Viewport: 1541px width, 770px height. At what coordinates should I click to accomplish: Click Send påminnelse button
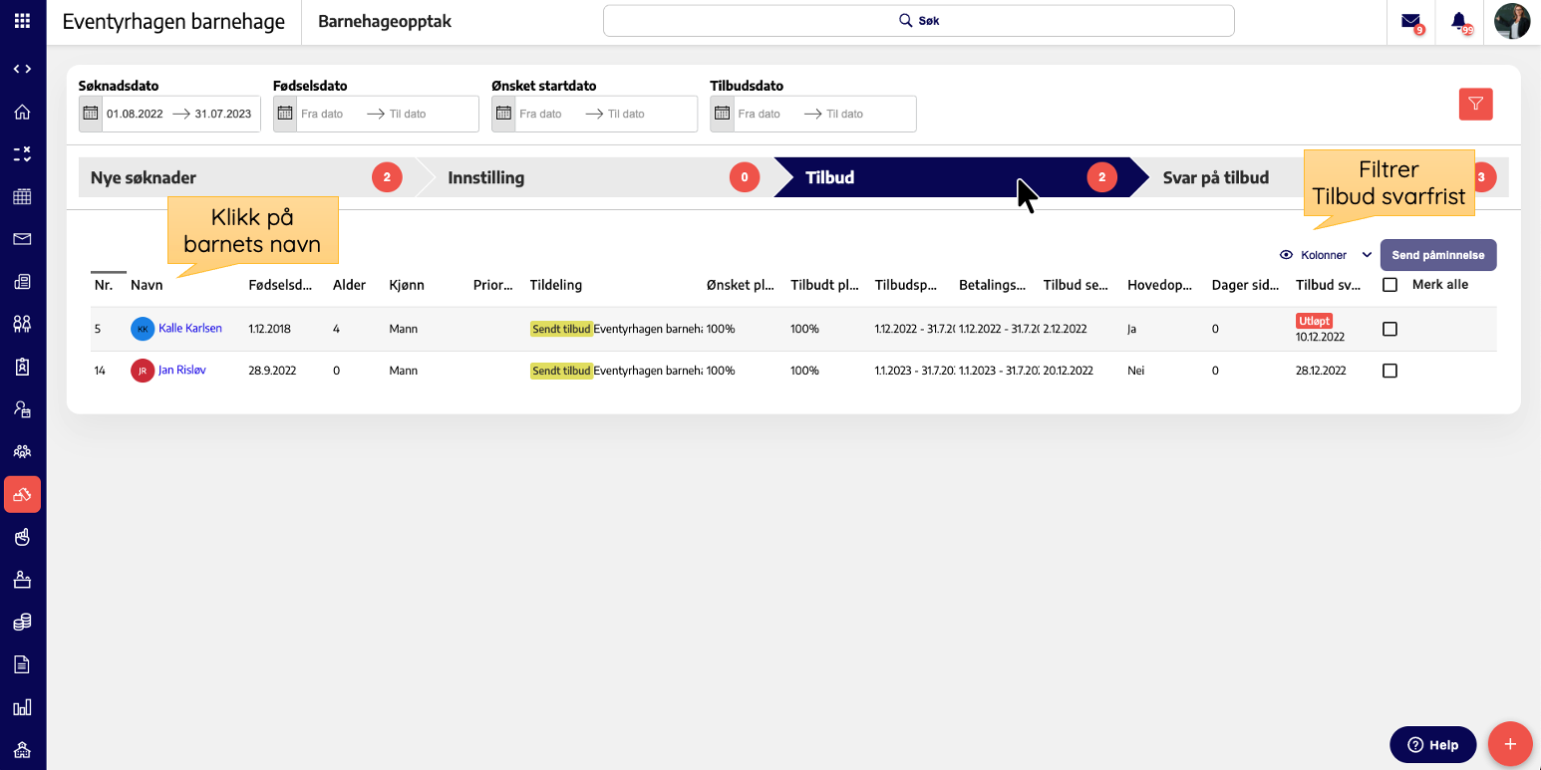coord(1437,255)
